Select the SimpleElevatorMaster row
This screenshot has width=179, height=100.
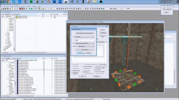(41, 16)
